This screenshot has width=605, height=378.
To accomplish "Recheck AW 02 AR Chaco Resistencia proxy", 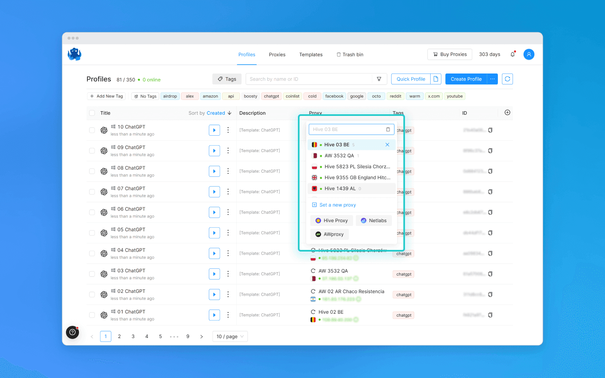I will pos(313,291).
